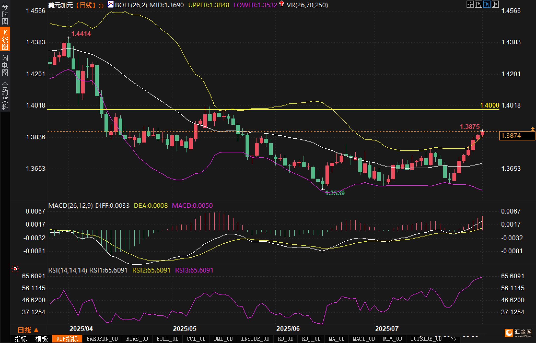The image size is (536, 343).
Task: Click the MID:1.3690 value
Action: click(x=167, y=5)
